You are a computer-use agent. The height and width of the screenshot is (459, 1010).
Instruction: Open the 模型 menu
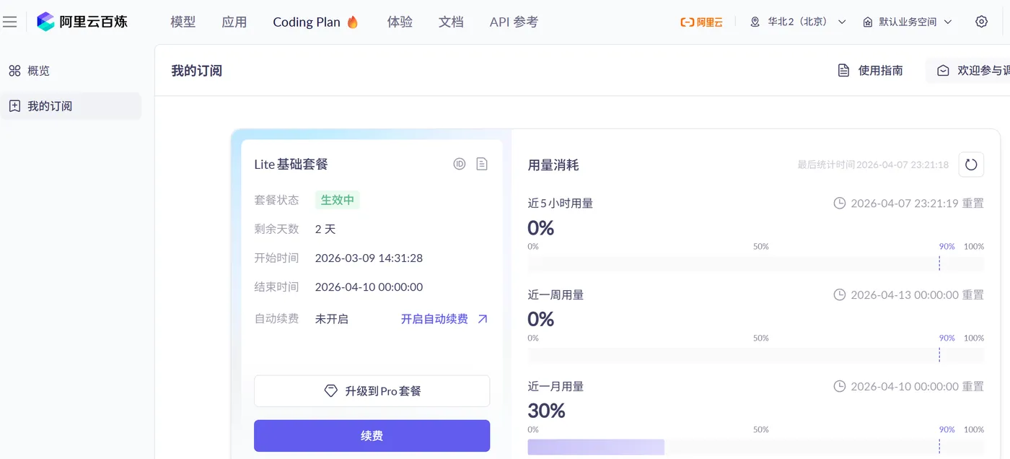point(183,22)
